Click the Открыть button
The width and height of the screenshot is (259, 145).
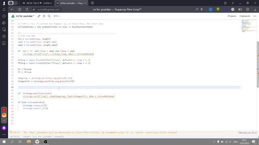coord(232,16)
